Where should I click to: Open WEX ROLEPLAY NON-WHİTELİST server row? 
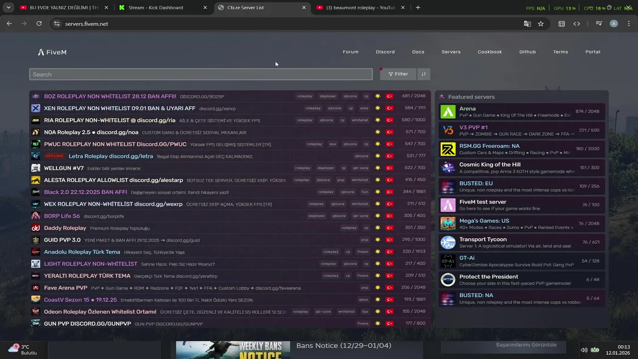[230, 204]
